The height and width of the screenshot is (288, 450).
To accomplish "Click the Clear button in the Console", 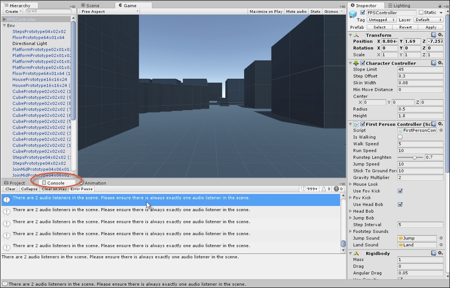I will click(x=9, y=189).
